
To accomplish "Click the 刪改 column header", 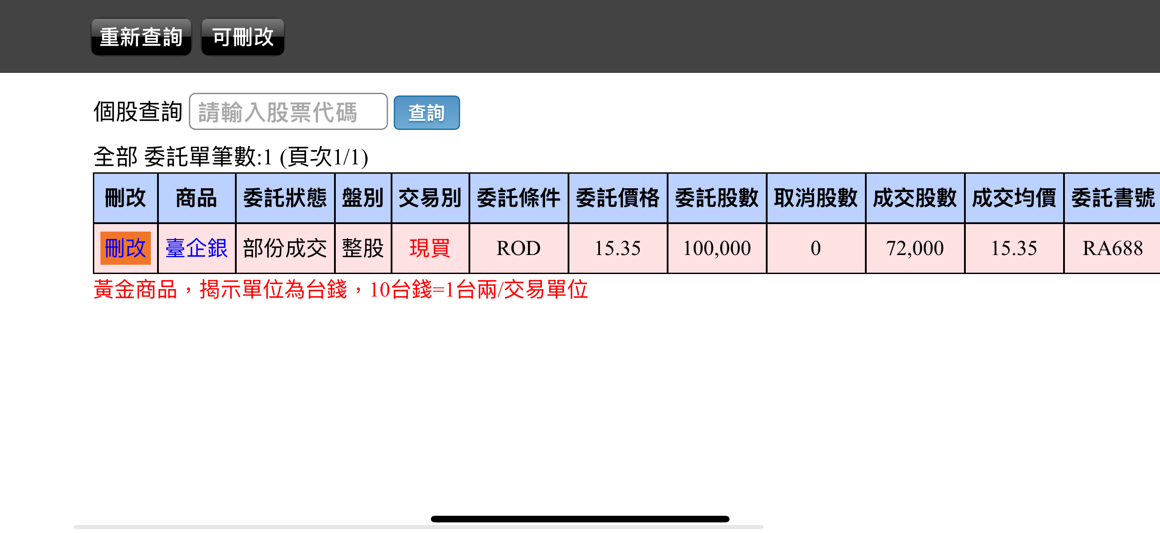I will [125, 198].
